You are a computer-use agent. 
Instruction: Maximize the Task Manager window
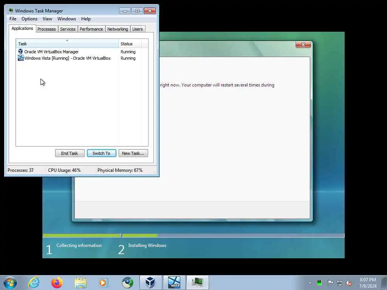pyautogui.click(x=137, y=11)
